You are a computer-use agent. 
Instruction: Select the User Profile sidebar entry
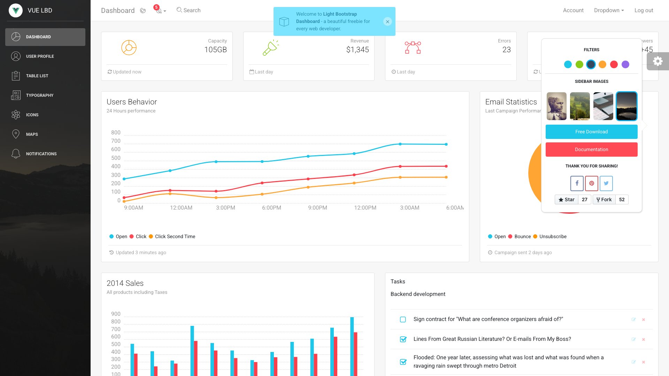(40, 56)
